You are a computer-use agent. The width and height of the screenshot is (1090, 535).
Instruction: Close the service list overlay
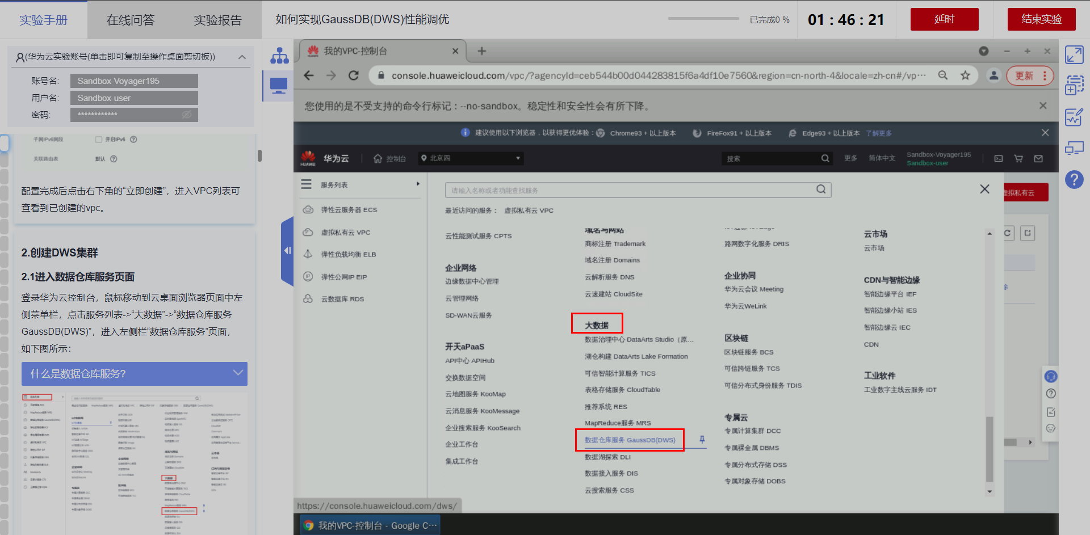(984, 189)
